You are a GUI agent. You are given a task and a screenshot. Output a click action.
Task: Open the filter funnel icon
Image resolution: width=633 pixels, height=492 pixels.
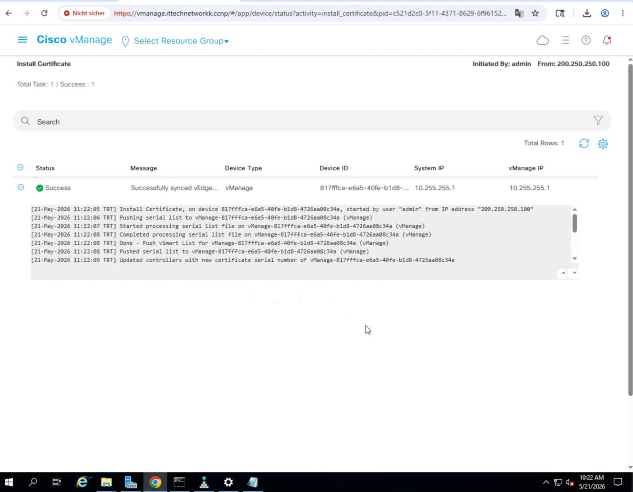598,120
